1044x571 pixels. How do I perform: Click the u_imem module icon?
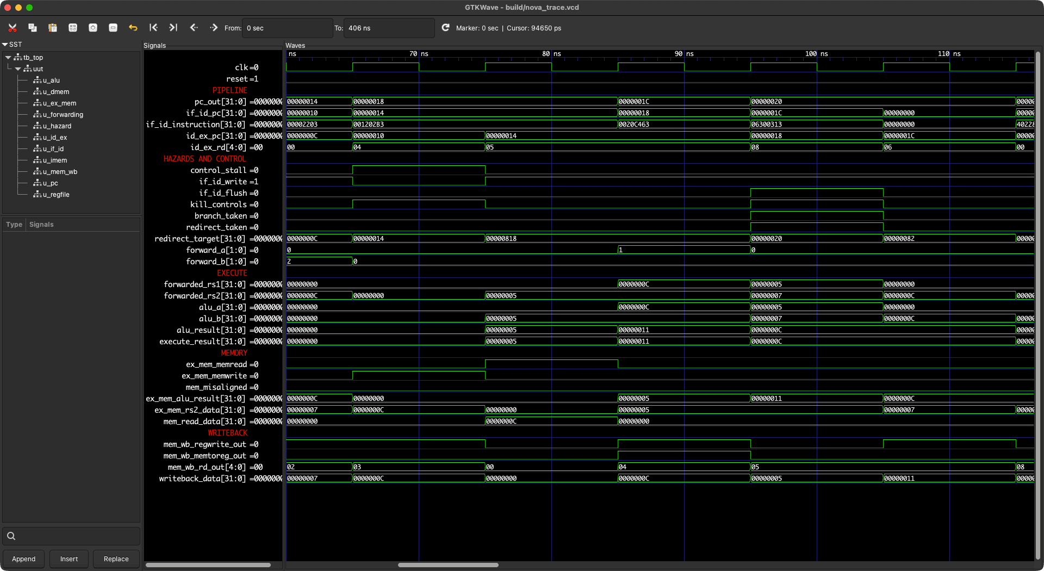click(37, 160)
